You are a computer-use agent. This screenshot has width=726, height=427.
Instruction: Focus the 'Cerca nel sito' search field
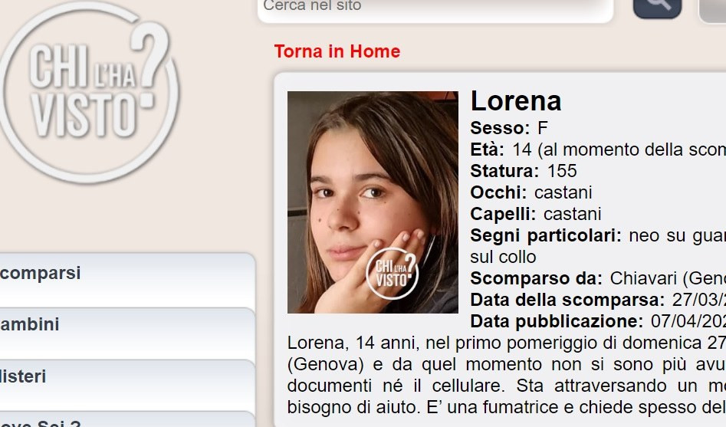coord(435,8)
